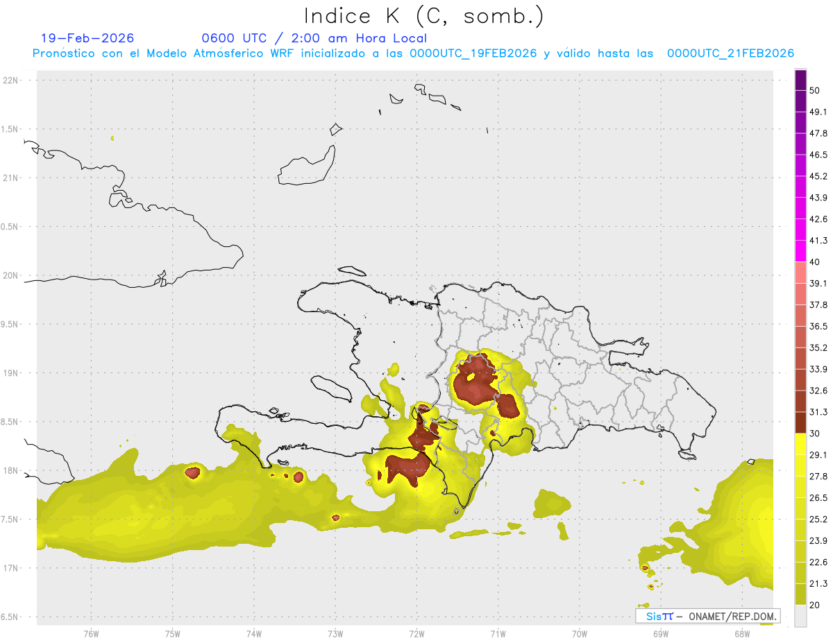Click the "47.8" colorbar value

pos(818,133)
